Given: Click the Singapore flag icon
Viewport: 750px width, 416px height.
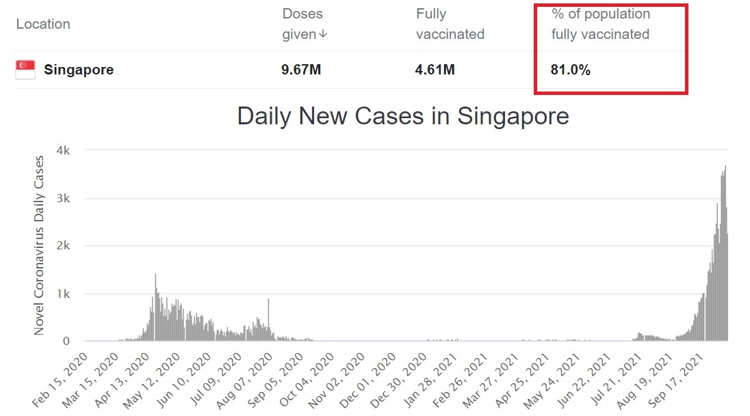Looking at the screenshot, I should [25, 70].
